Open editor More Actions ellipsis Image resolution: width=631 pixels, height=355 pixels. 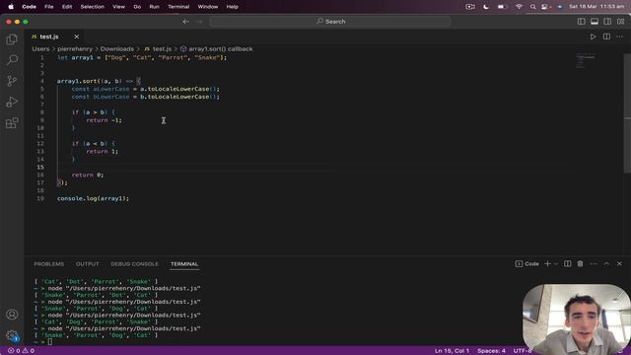(x=619, y=36)
